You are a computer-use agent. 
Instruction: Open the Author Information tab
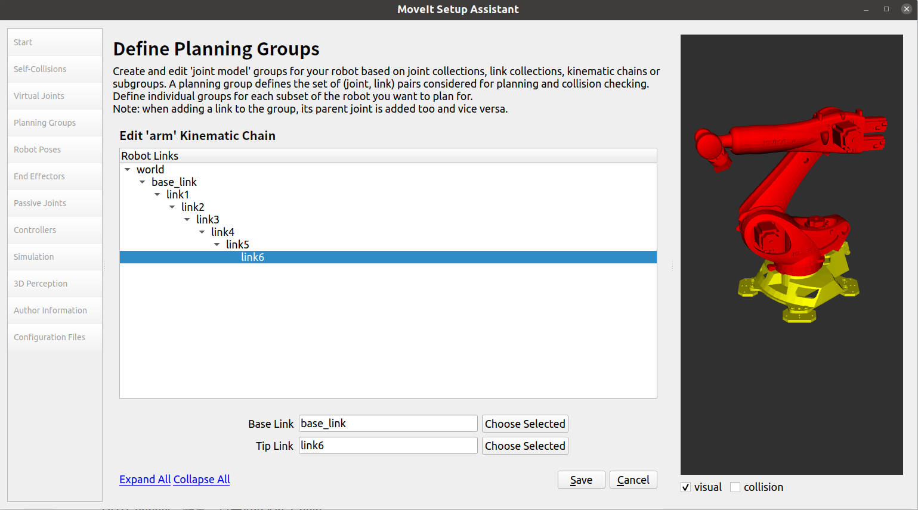click(x=54, y=310)
